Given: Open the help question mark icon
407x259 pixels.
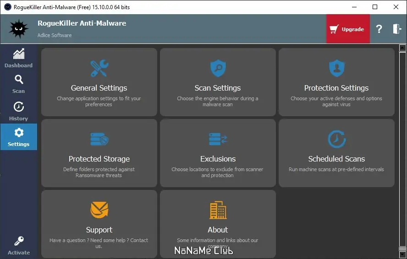Looking at the screenshot, I should [x=379, y=29].
